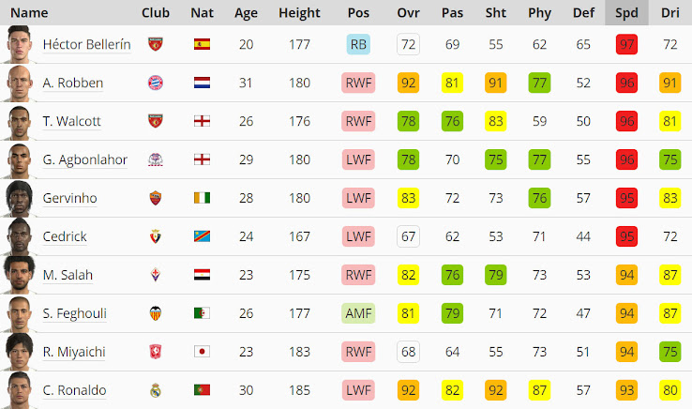Click T. Walcott's face thumbnail

point(19,121)
